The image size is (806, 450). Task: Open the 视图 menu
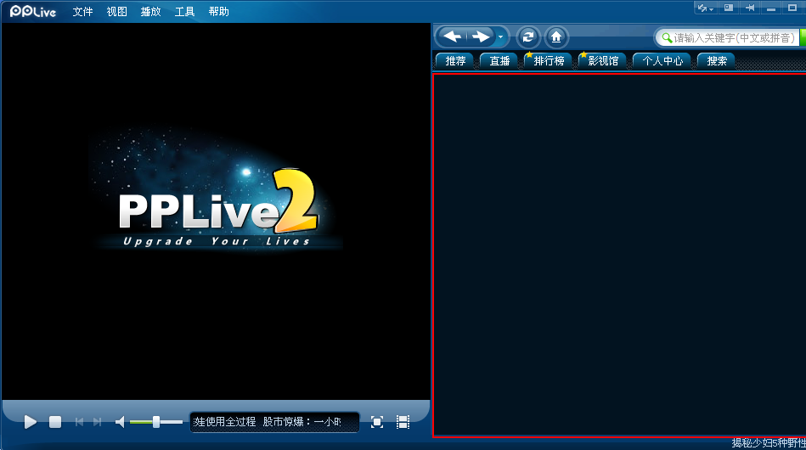coord(116,11)
